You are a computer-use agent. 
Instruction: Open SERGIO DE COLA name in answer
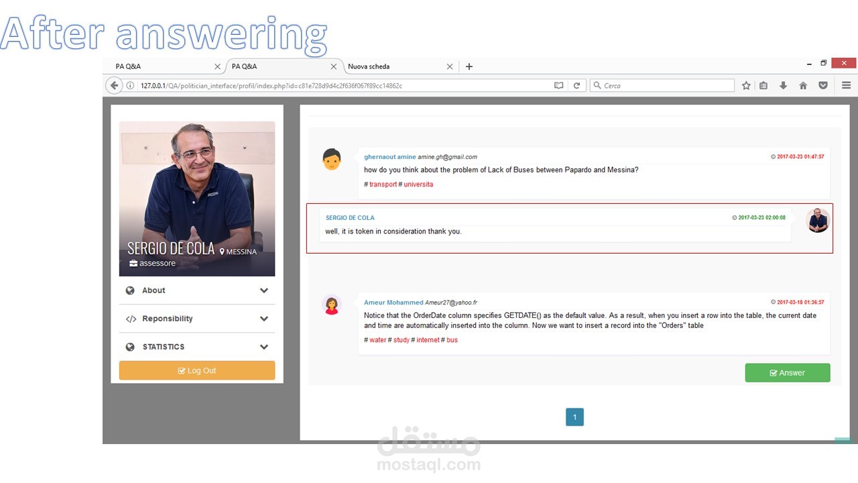(350, 218)
